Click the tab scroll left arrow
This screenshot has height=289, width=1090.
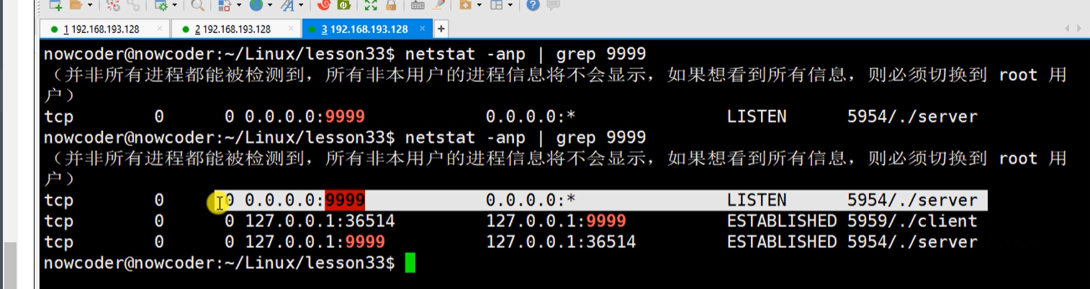coord(1068,29)
